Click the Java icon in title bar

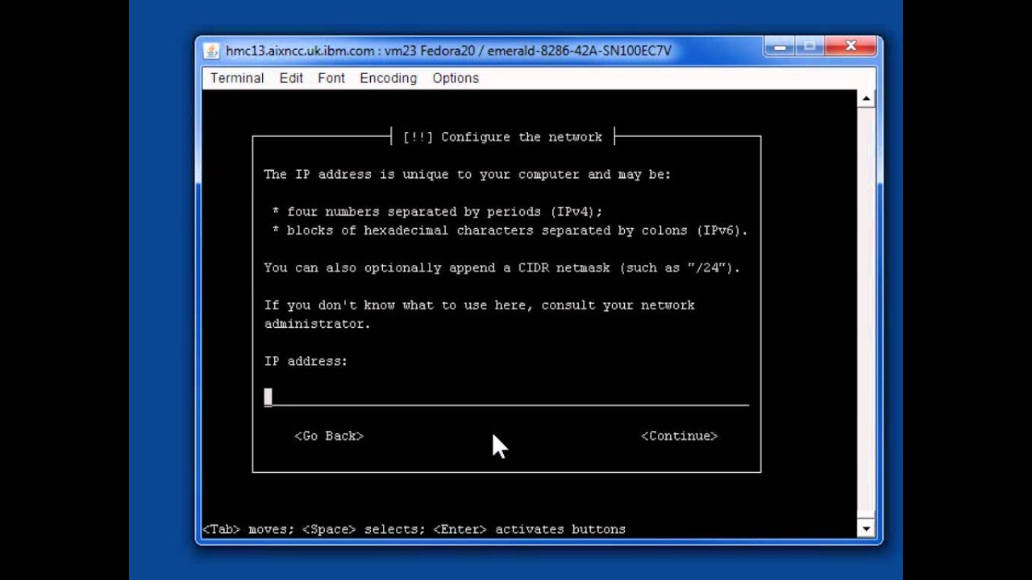click(211, 51)
